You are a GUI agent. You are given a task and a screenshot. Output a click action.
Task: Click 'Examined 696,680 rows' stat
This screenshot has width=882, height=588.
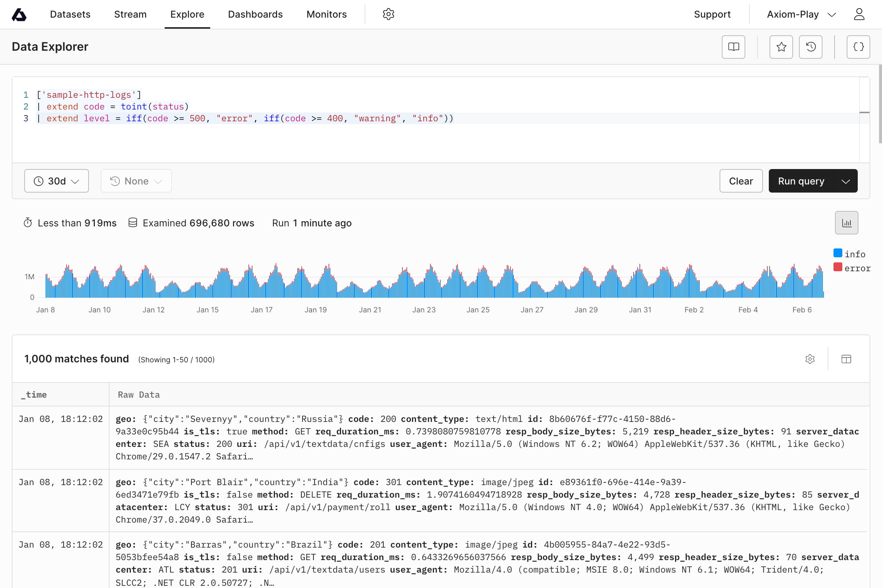click(x=198, y=223)
